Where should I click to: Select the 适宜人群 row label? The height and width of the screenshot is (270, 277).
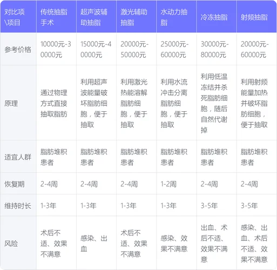click(x=18, y=157)
